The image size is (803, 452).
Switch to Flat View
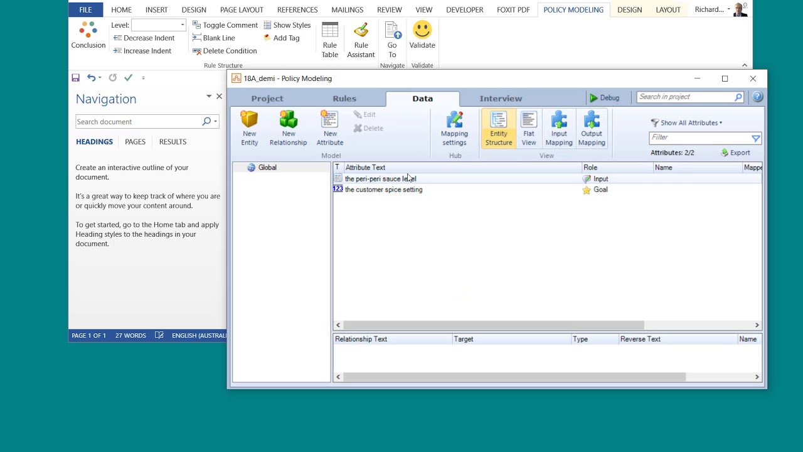click(x=529, y=129)
